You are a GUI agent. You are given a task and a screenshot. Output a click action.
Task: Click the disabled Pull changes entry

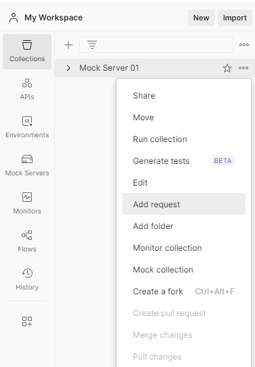[184, 357]
